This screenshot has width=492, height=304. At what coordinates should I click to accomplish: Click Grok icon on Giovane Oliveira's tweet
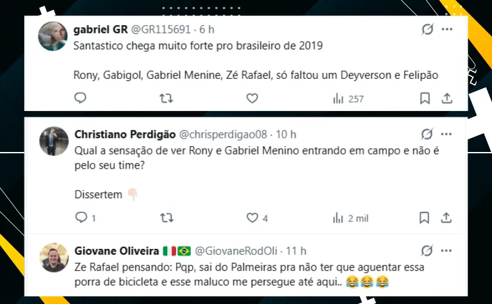[x=427, y=250]
